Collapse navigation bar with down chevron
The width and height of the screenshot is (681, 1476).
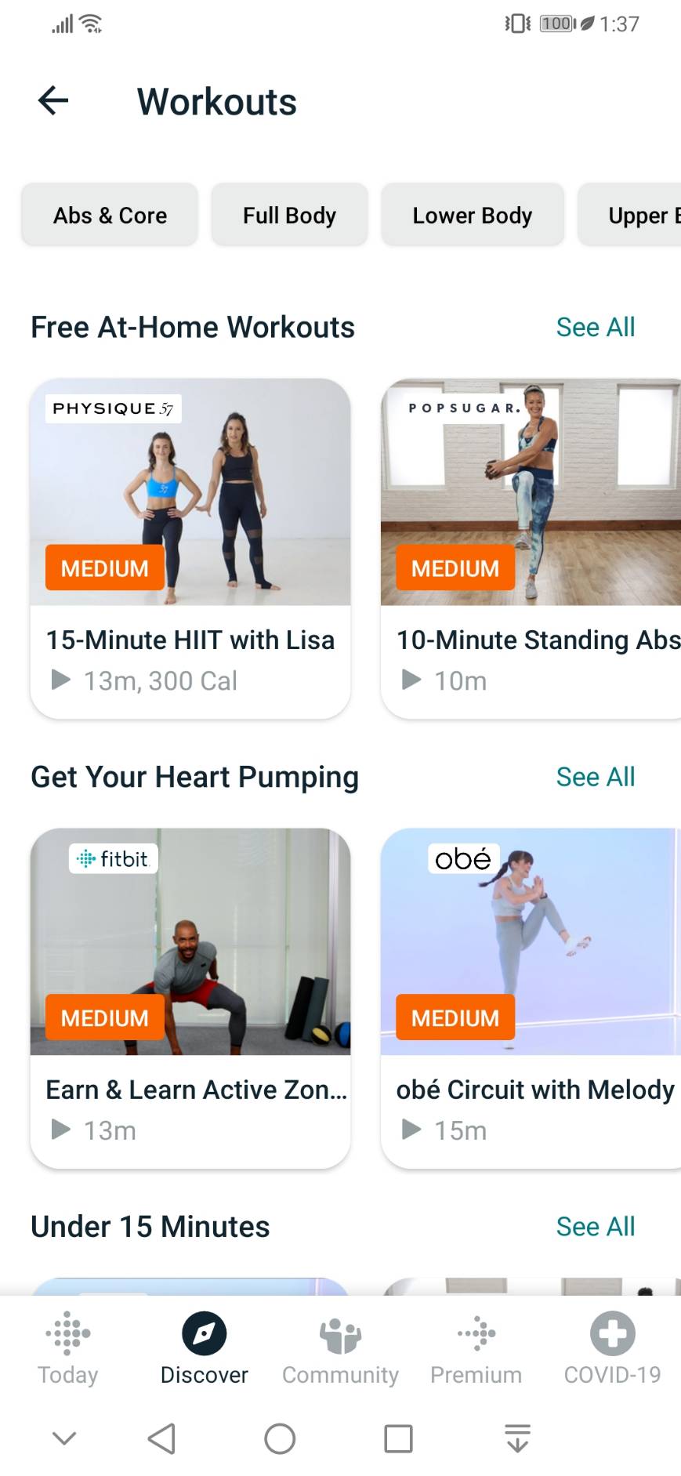(x=64, y=1438)
